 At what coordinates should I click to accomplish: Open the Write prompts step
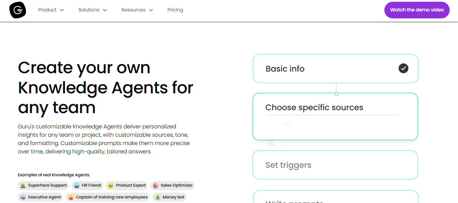(x=335, y=197)
